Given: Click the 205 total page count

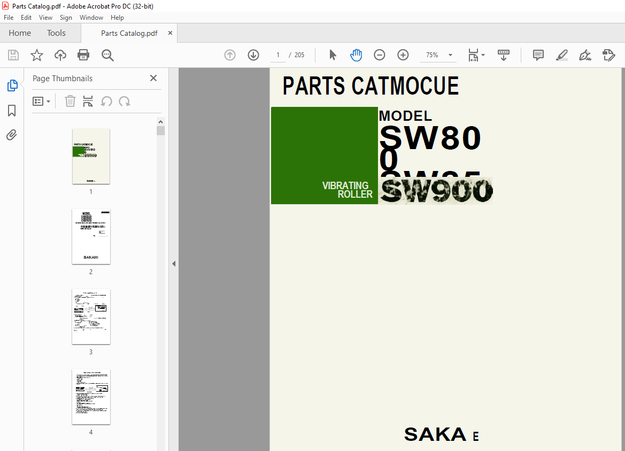Looking at the screenshot, I should [299, 55].
